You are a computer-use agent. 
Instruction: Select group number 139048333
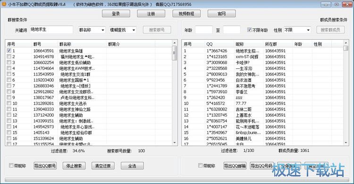pyautogui.click(x=43, y=109)
